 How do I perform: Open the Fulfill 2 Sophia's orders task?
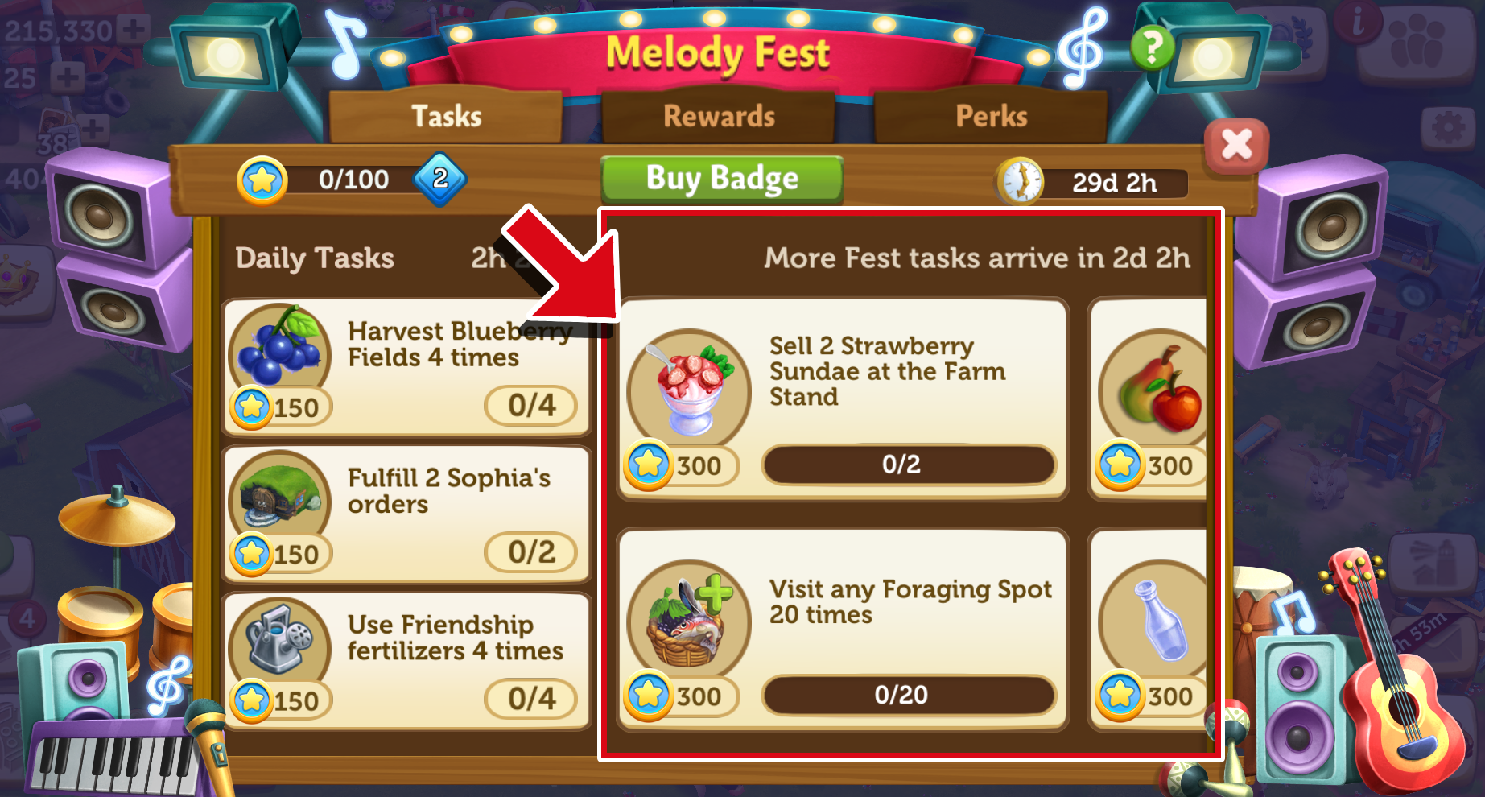(x=406, y=514)
